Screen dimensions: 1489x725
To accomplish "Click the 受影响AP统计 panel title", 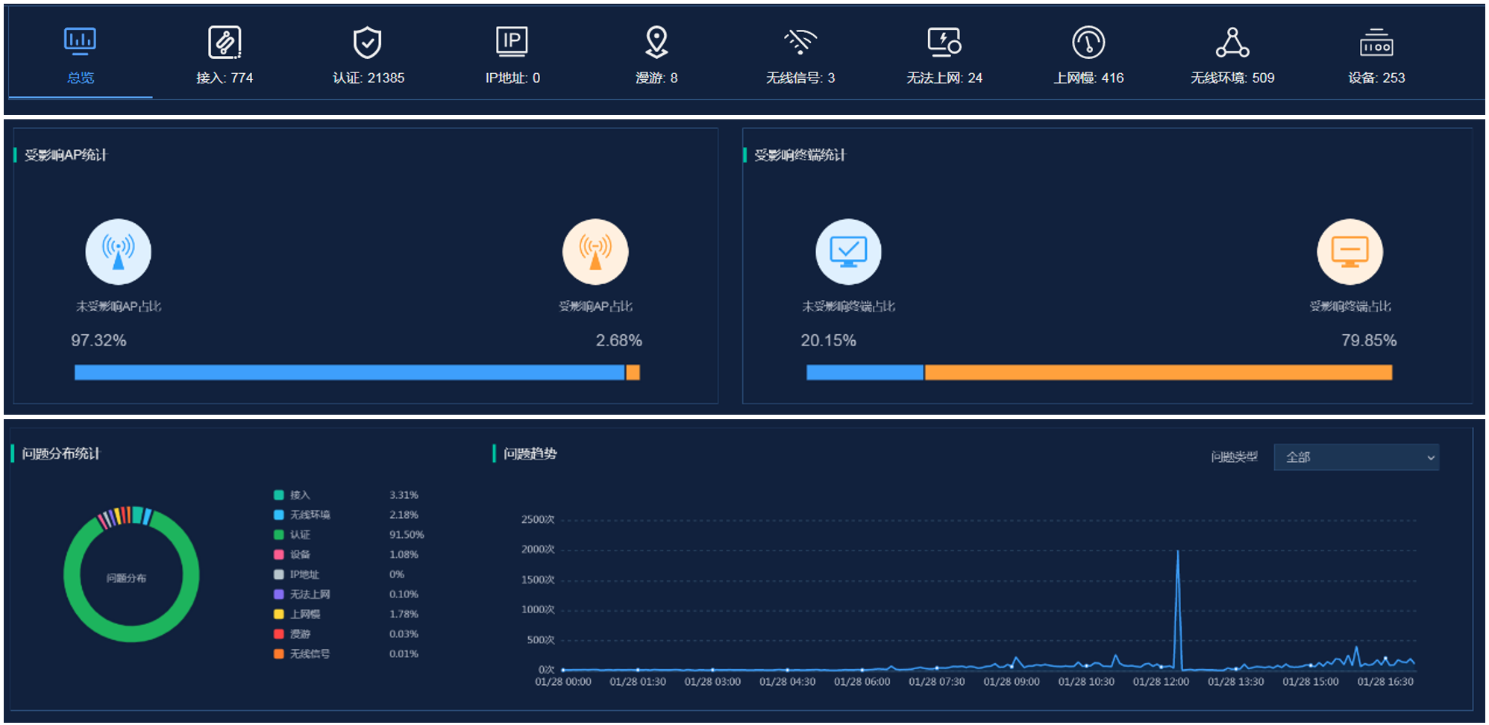I will click(66, 155).
